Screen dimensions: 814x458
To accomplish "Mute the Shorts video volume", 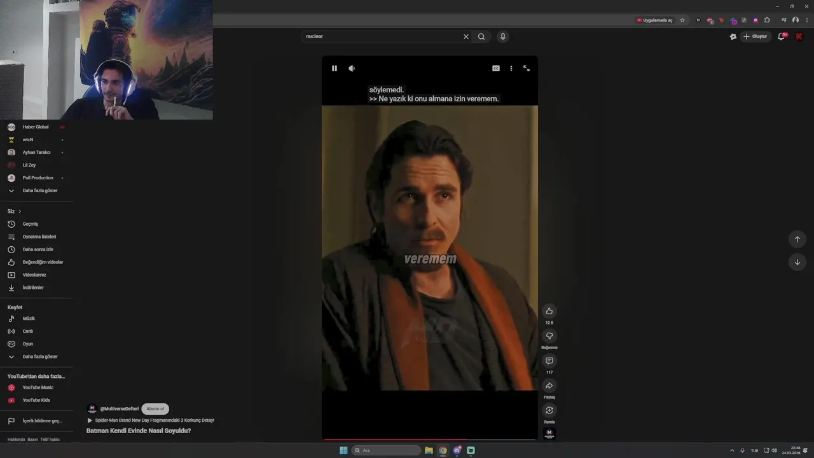I will pyautogui.click(x=352, y=69).
